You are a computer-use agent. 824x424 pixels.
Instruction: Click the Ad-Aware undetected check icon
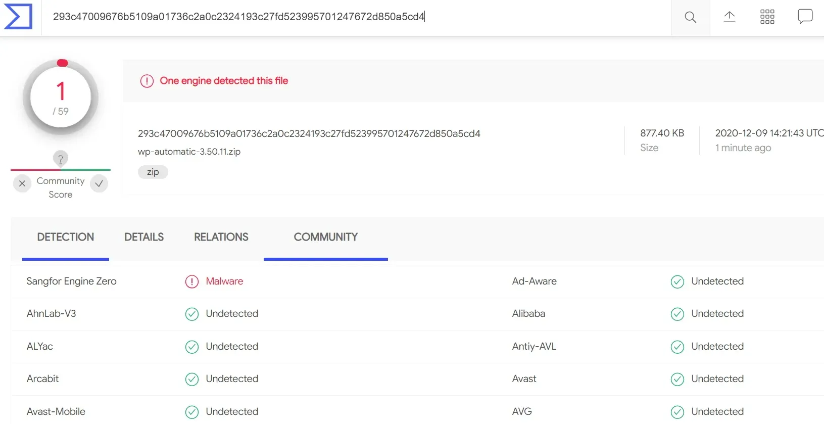pos(677,281)
